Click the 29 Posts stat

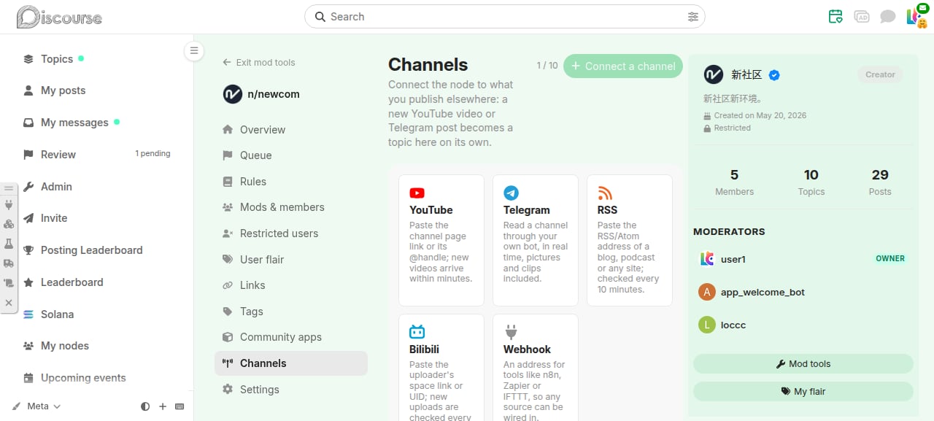click(x=880, y=182)
